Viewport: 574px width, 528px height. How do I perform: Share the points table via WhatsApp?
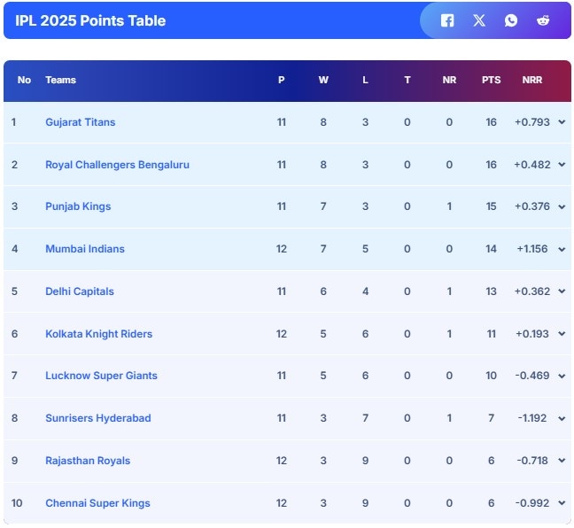(511, 20)
